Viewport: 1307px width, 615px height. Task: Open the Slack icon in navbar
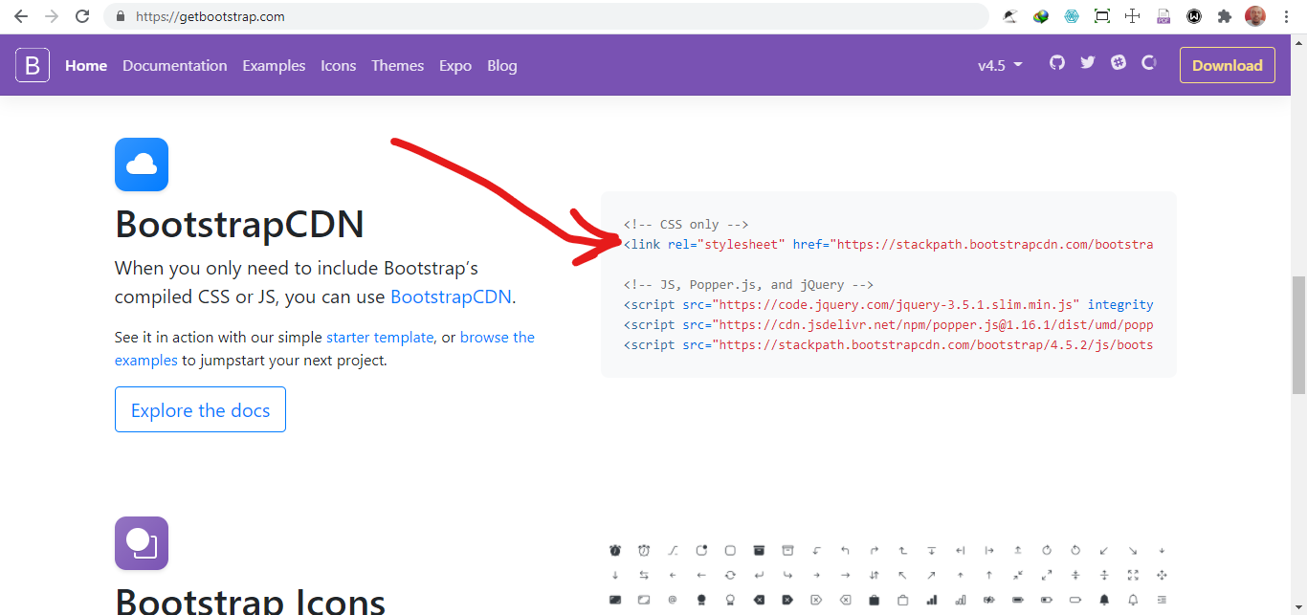[x=1119, y=62]
